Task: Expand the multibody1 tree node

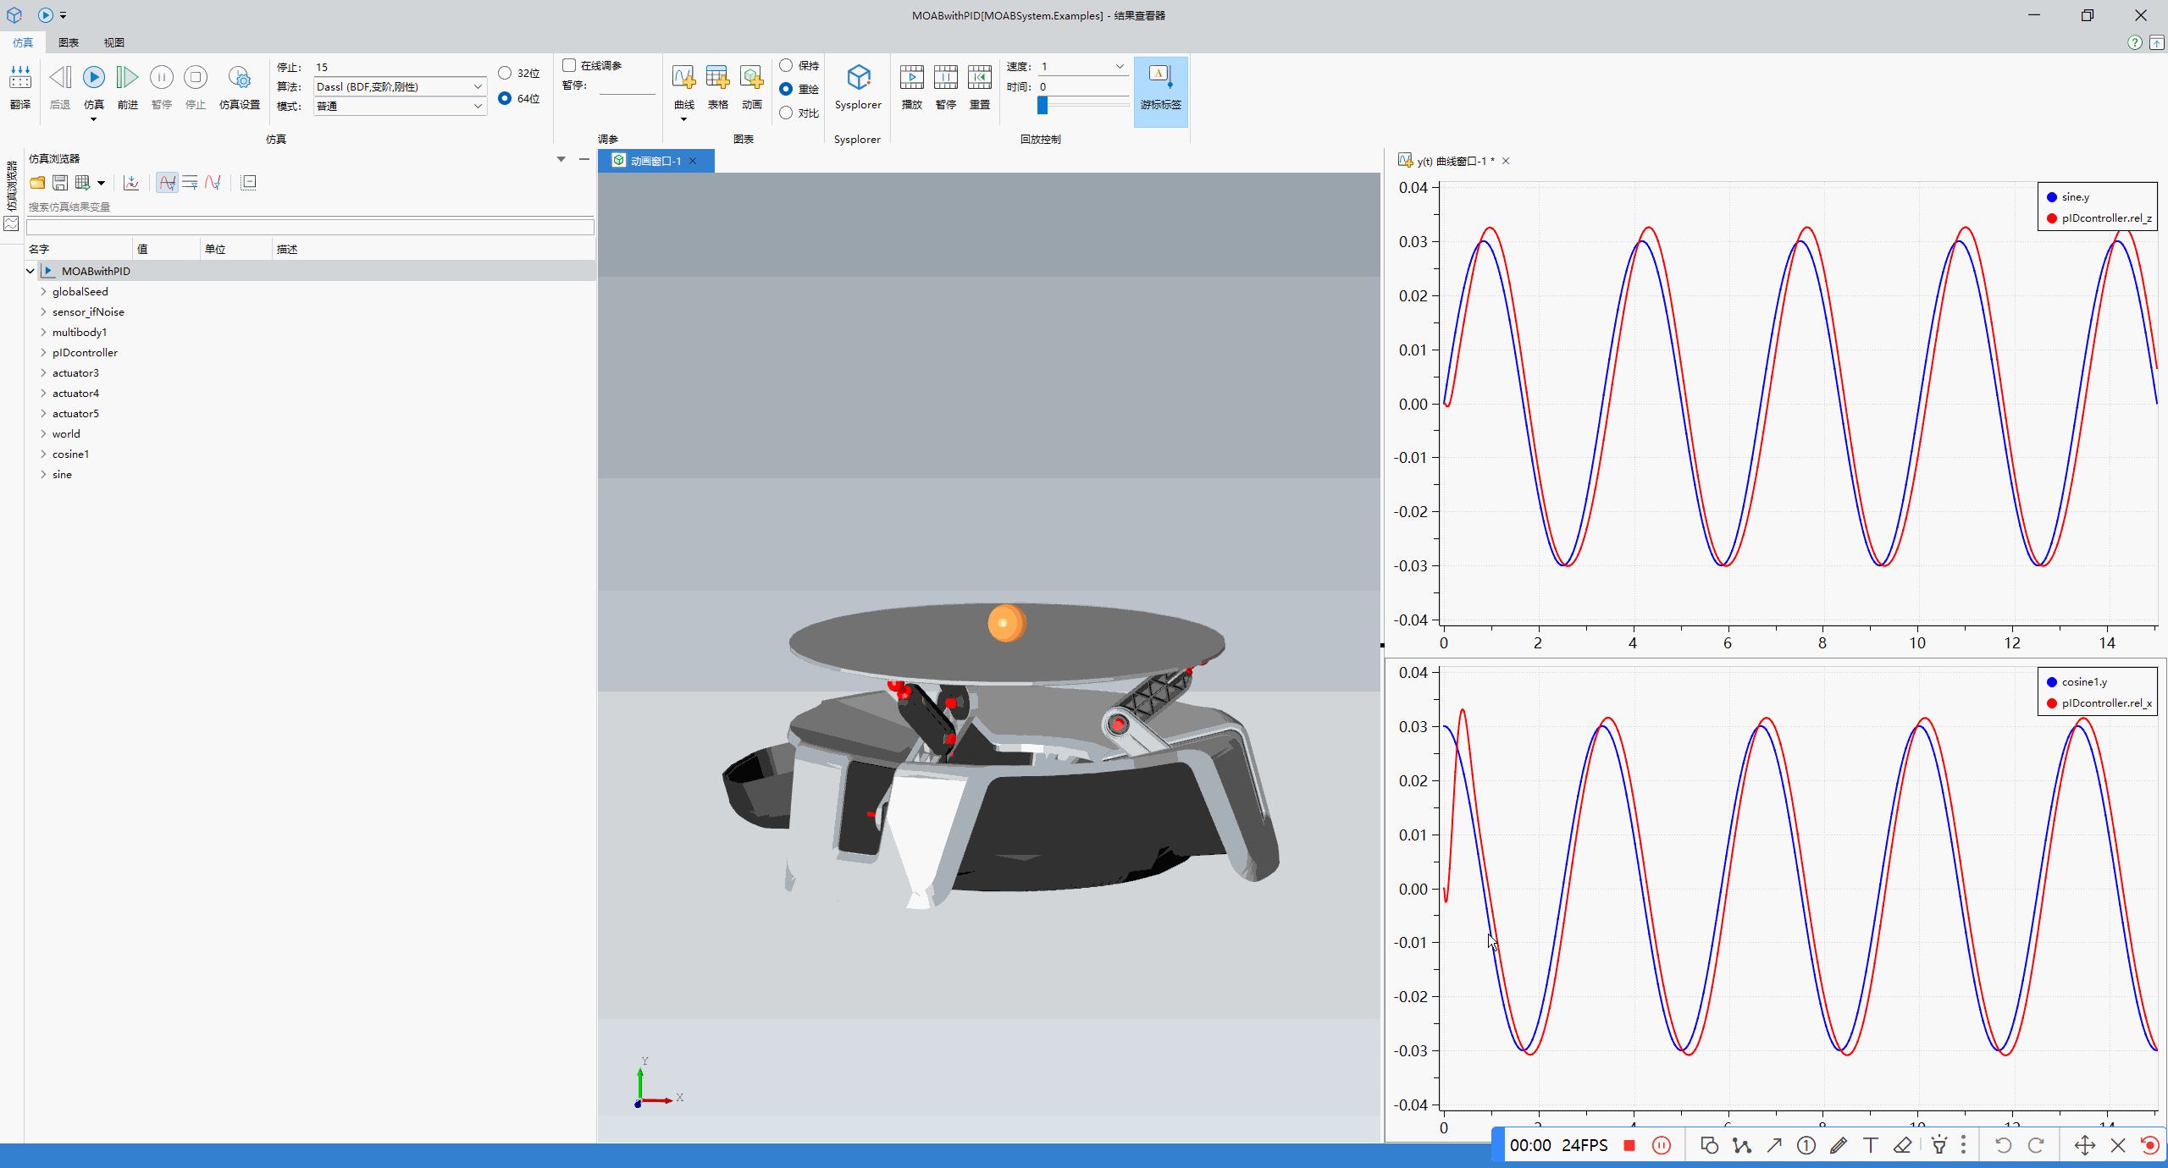Action: [x=43, y=332]
